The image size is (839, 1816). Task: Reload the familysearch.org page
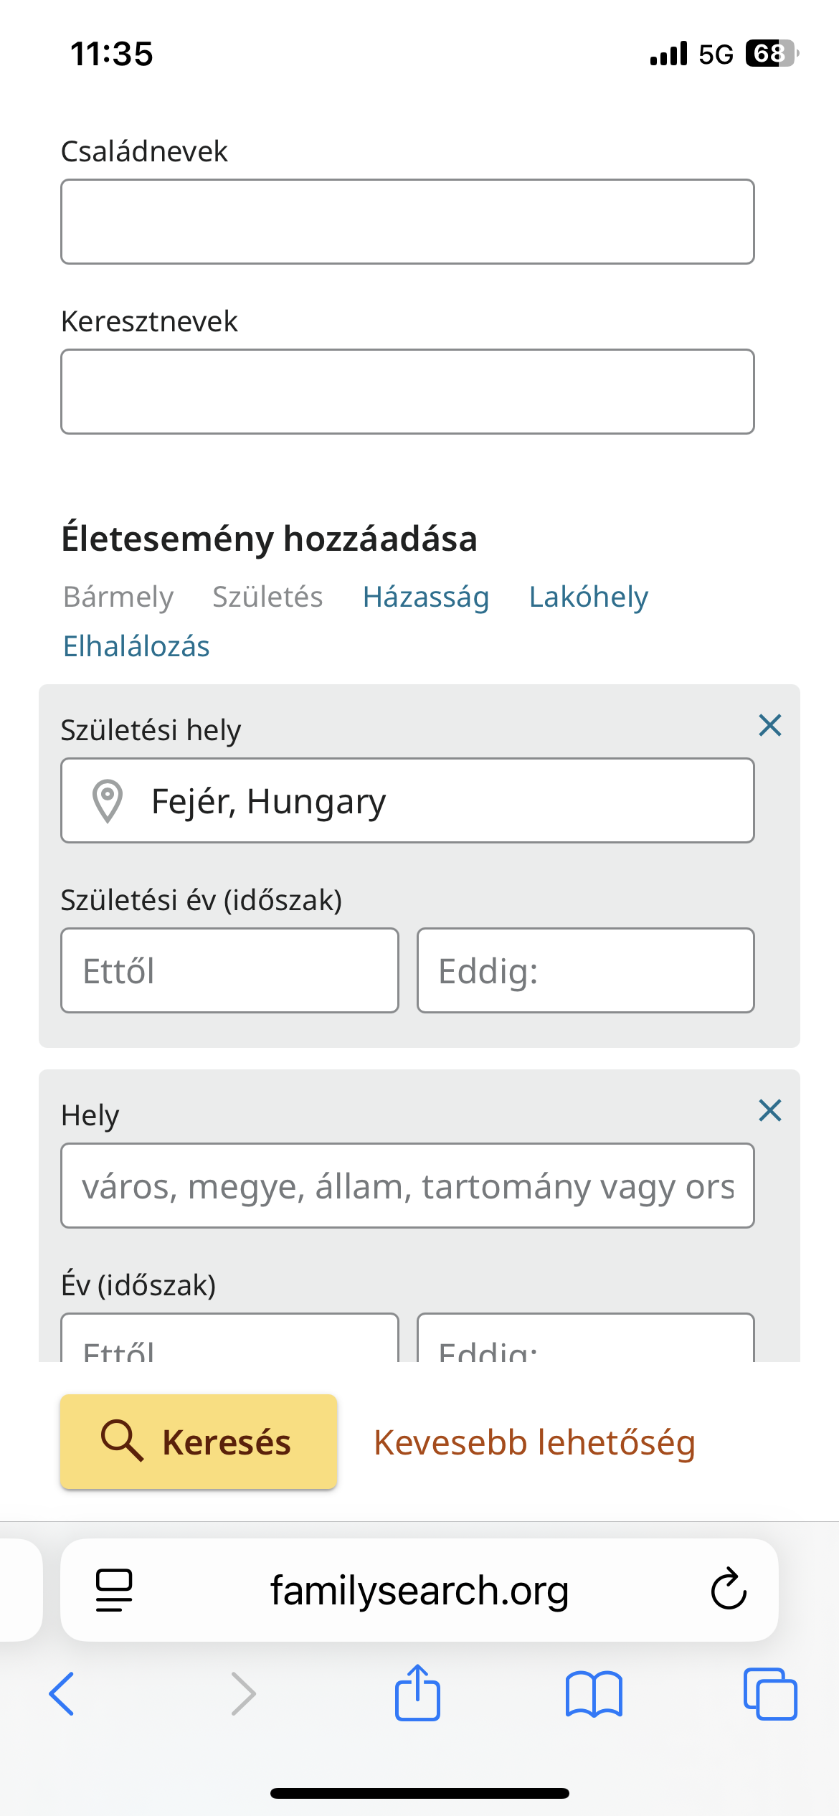729,1589
